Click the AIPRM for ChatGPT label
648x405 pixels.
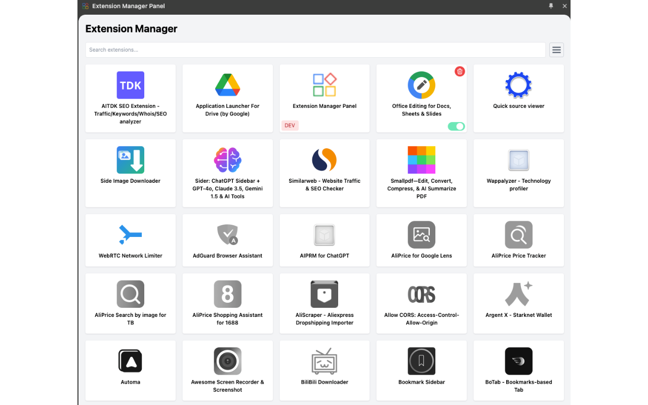(x=325, y=256)
